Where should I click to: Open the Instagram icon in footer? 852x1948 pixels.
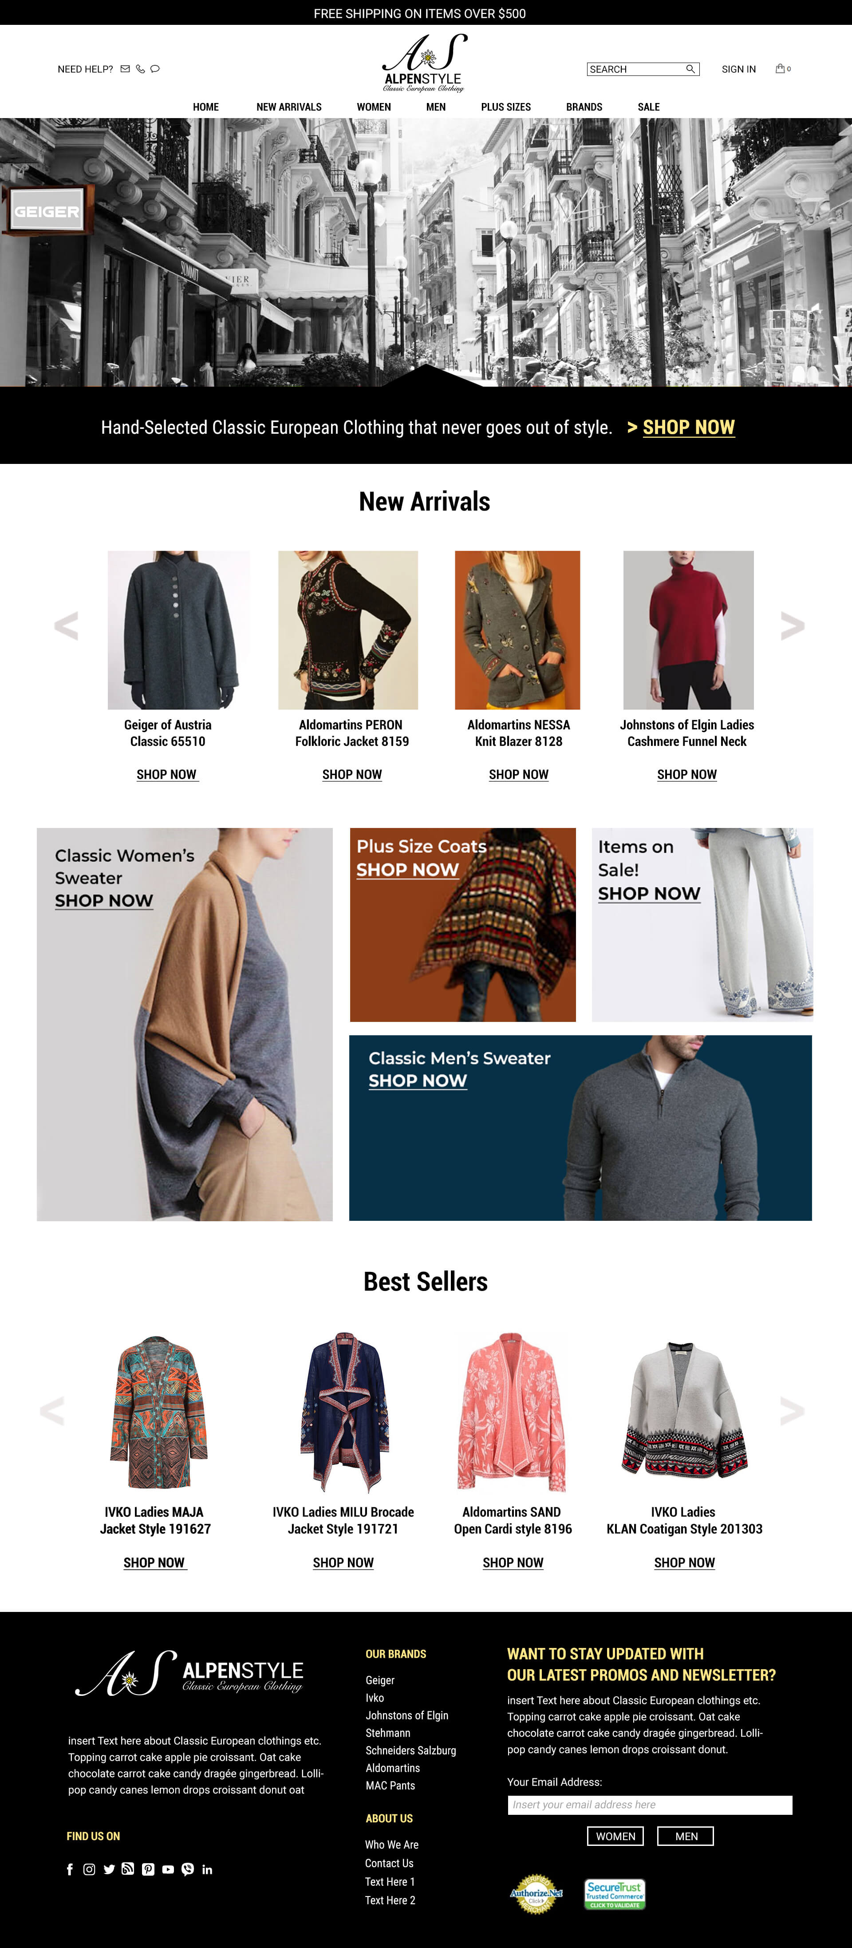click(89, 1869)
